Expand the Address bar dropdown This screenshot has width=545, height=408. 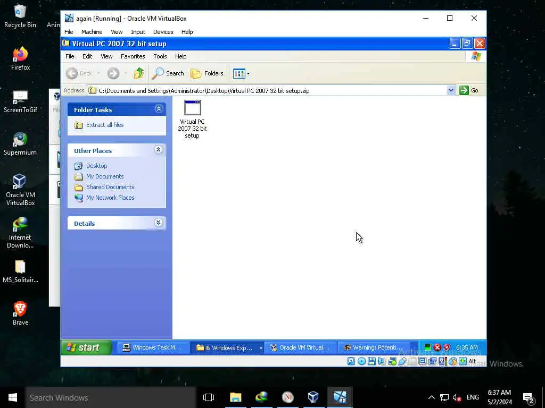pyautogui.click(x=451, y=90)
